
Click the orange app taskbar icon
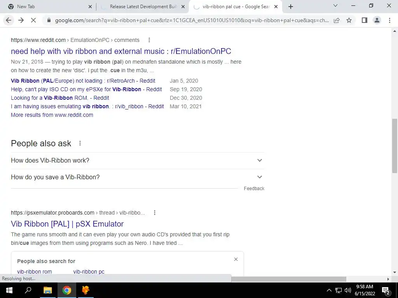coord(86,290)
